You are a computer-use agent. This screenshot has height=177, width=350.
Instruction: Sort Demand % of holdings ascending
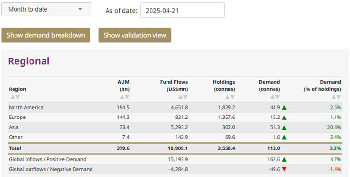coord(334,97)
